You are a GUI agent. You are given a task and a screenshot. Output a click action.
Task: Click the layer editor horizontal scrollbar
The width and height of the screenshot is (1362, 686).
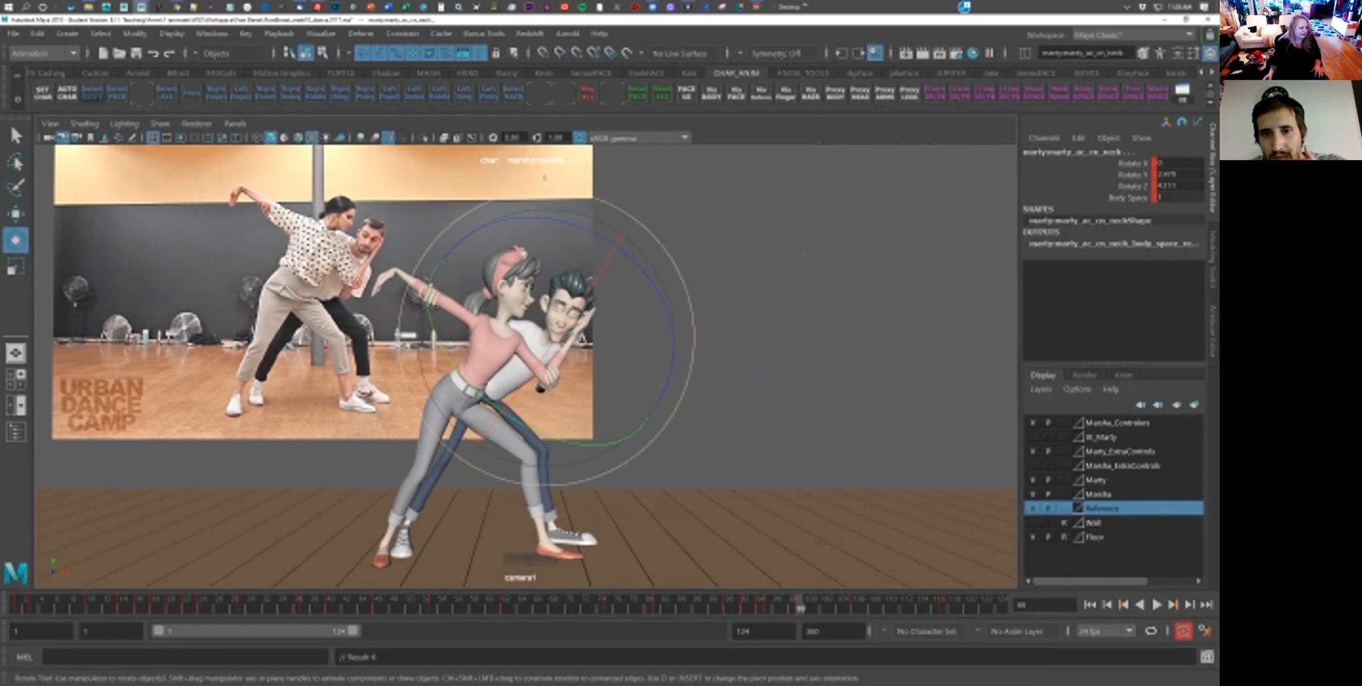click(x=1090, y=581)
